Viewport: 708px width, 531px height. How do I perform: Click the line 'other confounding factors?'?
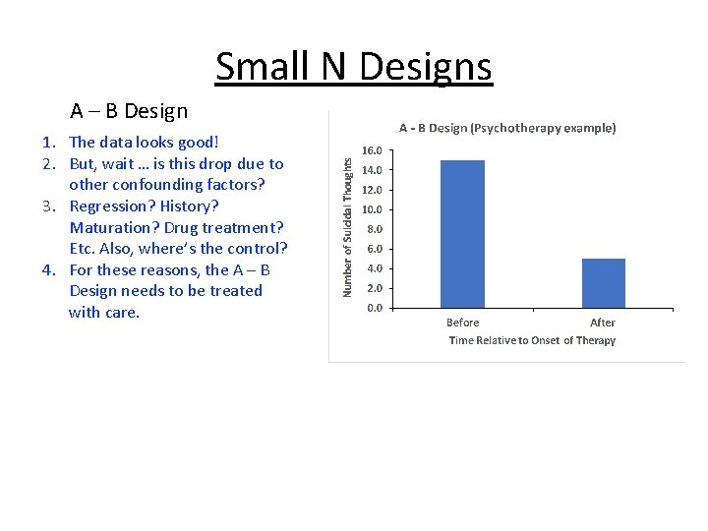166,185
